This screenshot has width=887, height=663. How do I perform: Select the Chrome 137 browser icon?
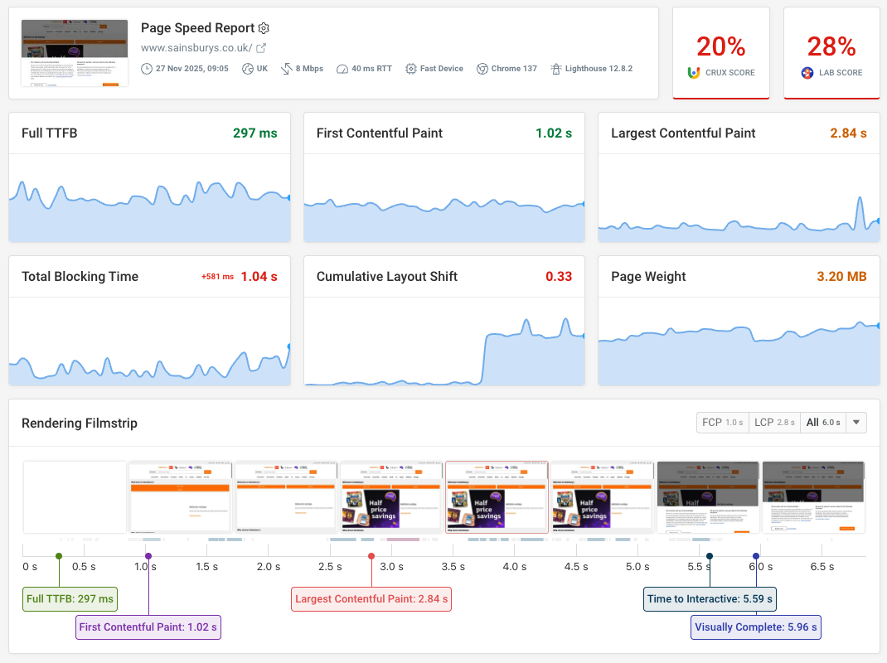tap(482, 68)
